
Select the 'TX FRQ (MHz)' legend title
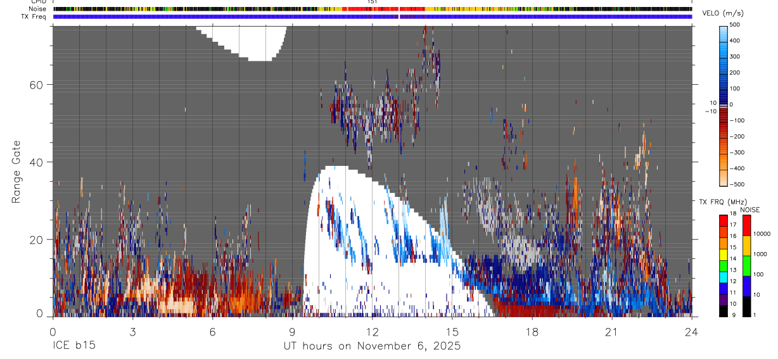point(725,201)
